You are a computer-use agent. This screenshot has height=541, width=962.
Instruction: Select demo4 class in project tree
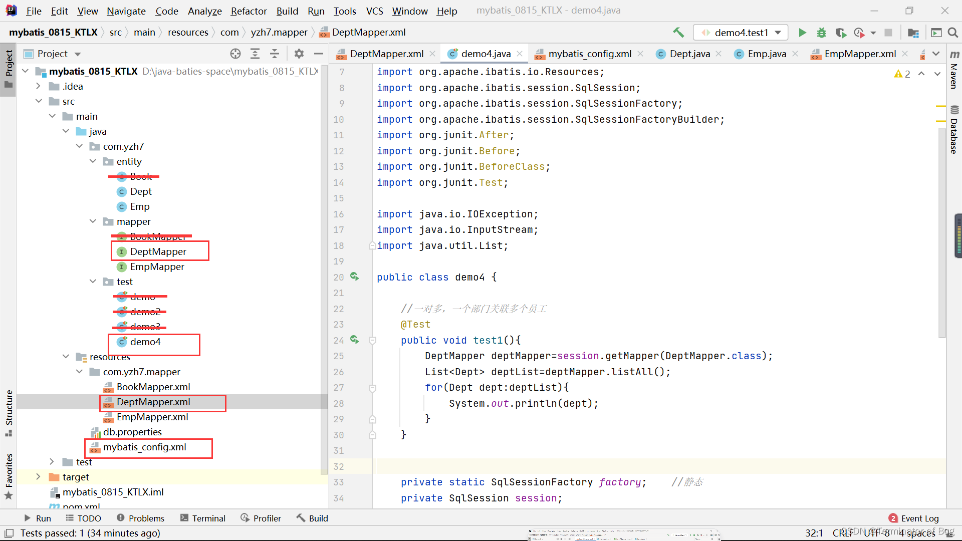pos(145,342)
